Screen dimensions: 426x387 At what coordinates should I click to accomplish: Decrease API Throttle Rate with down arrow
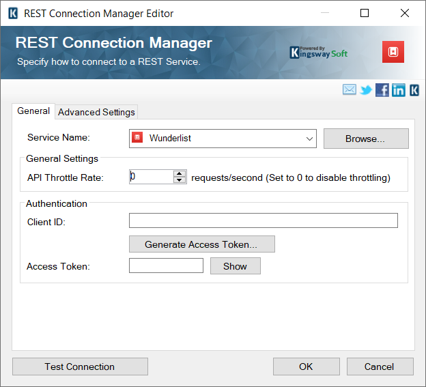(x=180, y=180)
